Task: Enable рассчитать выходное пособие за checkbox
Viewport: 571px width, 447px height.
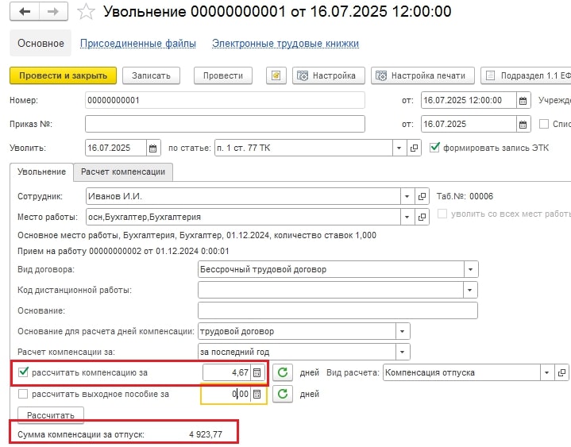Action: 23,394
